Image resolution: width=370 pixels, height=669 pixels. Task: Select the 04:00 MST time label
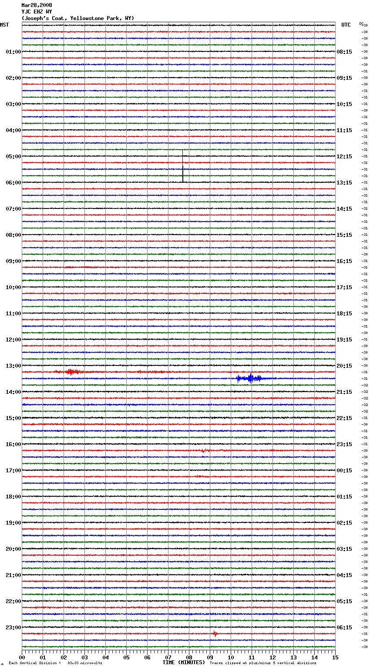(13, 130)
